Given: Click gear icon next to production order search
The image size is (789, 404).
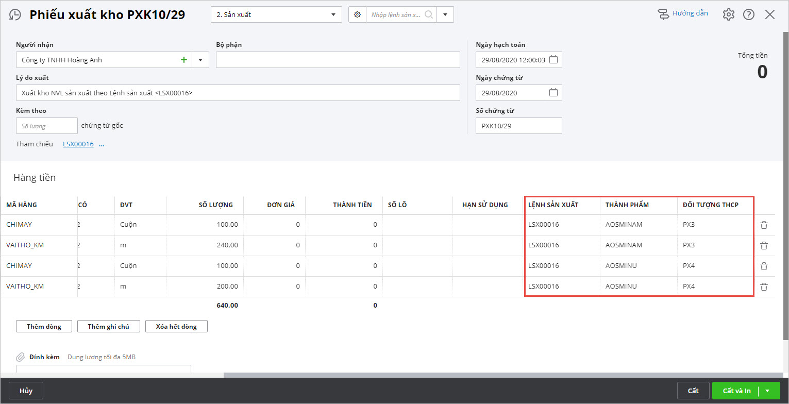Looking at the screenshot, I should 357,15.
